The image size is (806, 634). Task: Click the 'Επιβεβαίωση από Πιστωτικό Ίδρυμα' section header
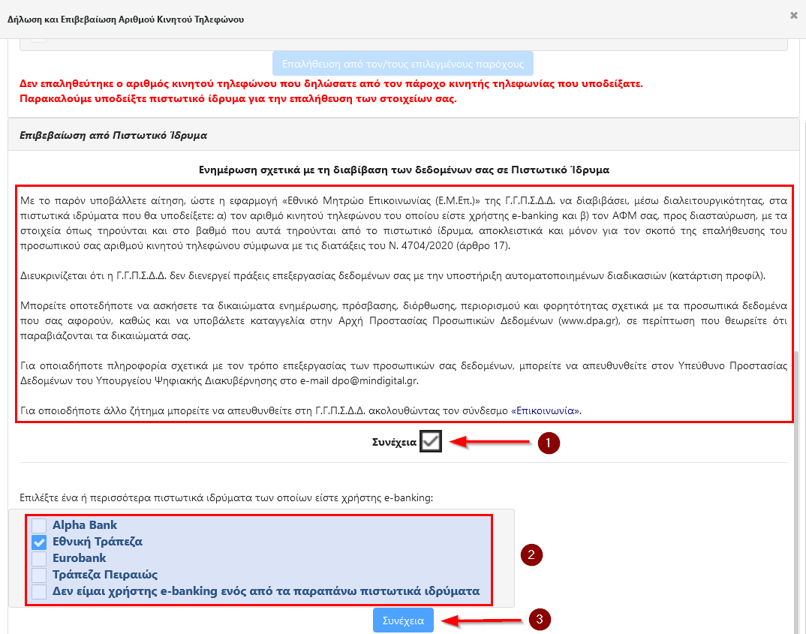pos(114,136)
